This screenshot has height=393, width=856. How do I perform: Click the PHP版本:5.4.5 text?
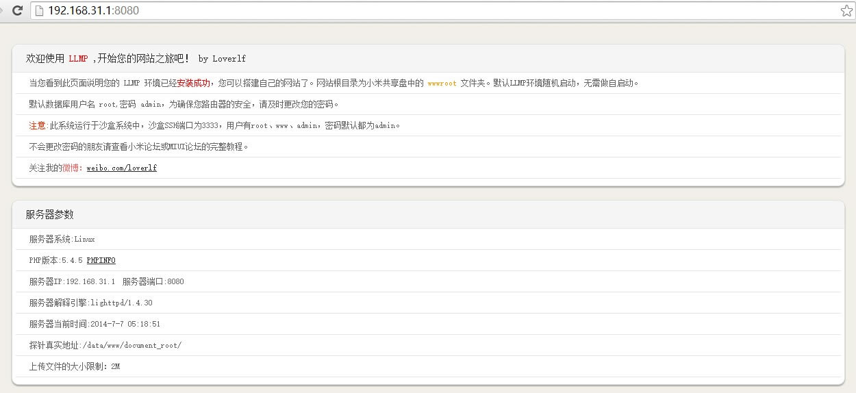tap(55, 260)
